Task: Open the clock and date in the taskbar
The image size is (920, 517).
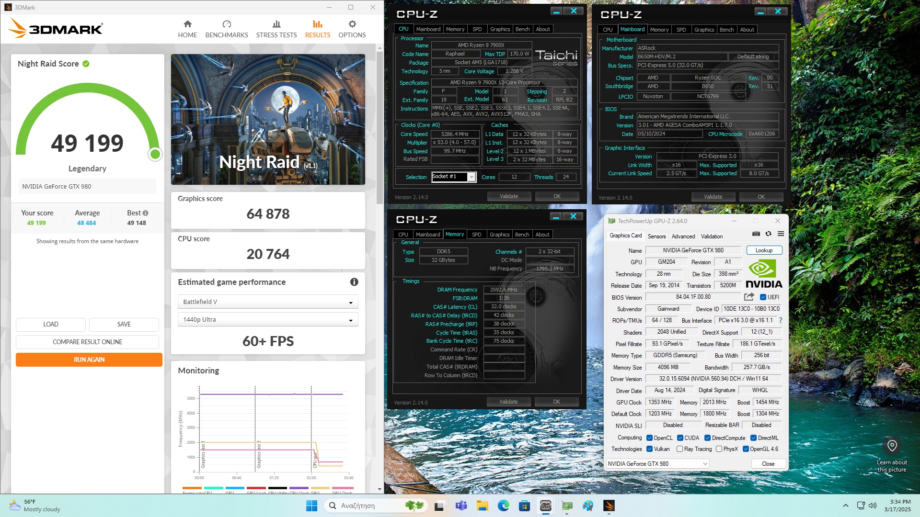Action: coord(897,506)
